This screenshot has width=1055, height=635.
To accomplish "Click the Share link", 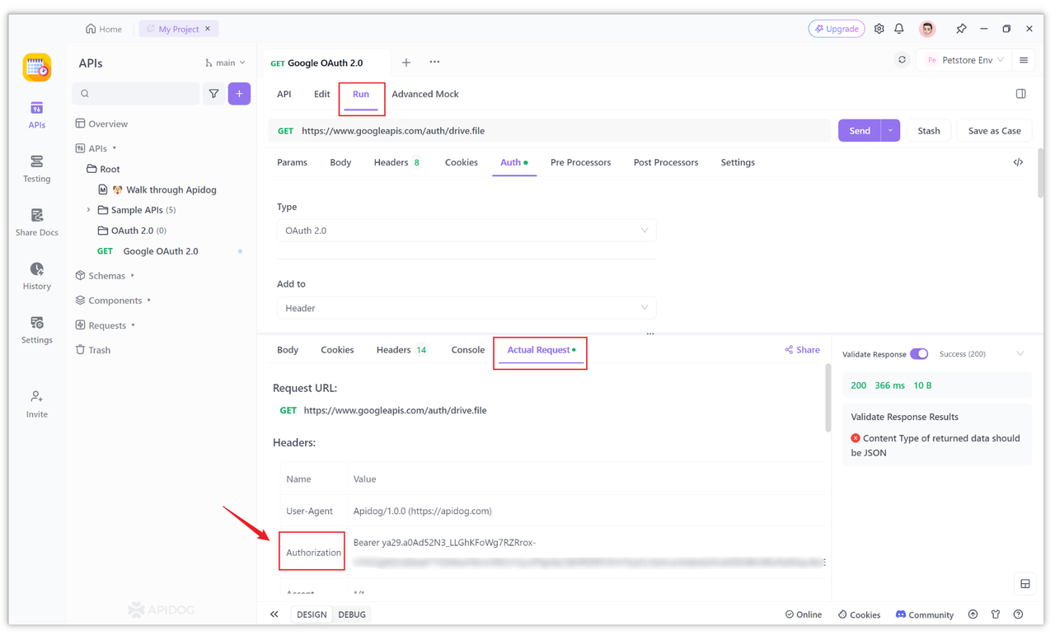I will pos(802,350).
